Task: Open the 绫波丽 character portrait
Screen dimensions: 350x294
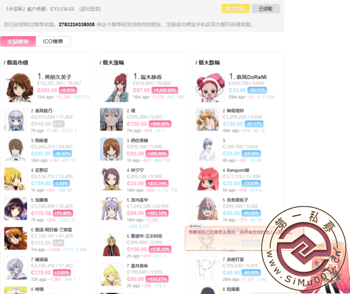Action: (x=16, y=268)
